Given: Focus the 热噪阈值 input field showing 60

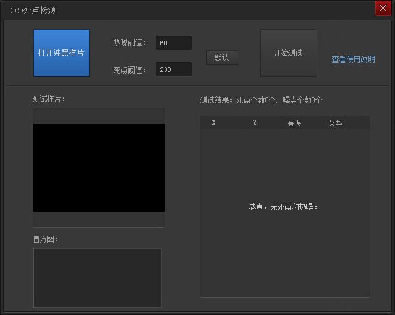Looking at the screenshot, I should (174, 43).
